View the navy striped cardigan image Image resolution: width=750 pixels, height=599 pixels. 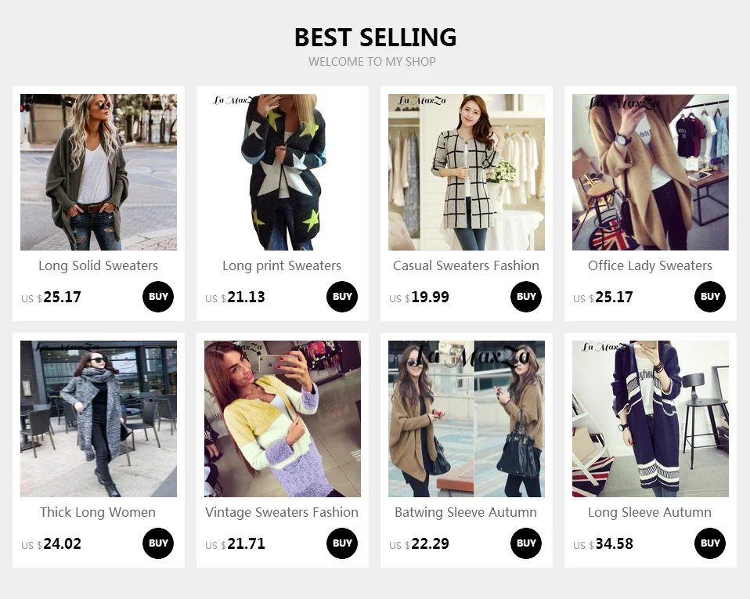[651, 419]
